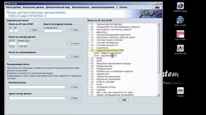
Task: Expand 12 Электрооборудование двигателя node
Action: pyautogui.click(x=89, y=35)
